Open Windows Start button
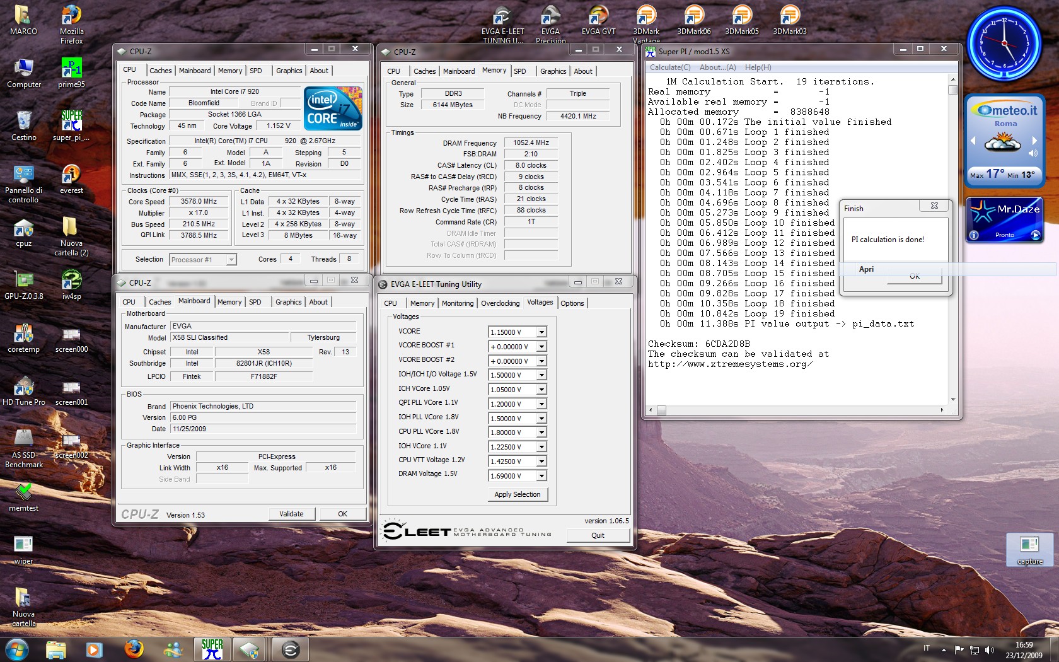Screen dimensions: 1059x662 16,649
